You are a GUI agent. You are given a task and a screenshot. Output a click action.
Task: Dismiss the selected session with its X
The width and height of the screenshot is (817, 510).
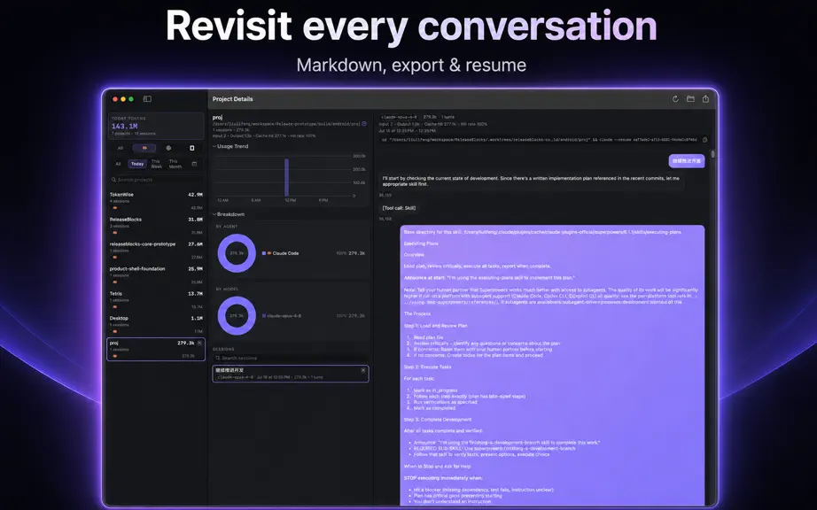(363, 370)
